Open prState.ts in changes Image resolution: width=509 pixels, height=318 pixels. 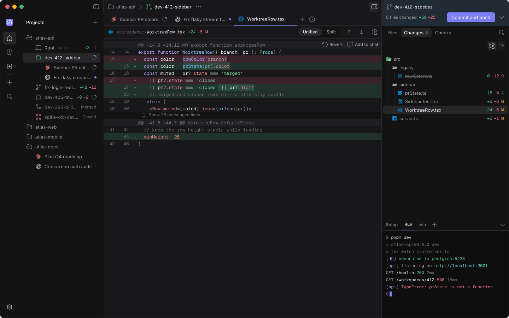point(445,93)
